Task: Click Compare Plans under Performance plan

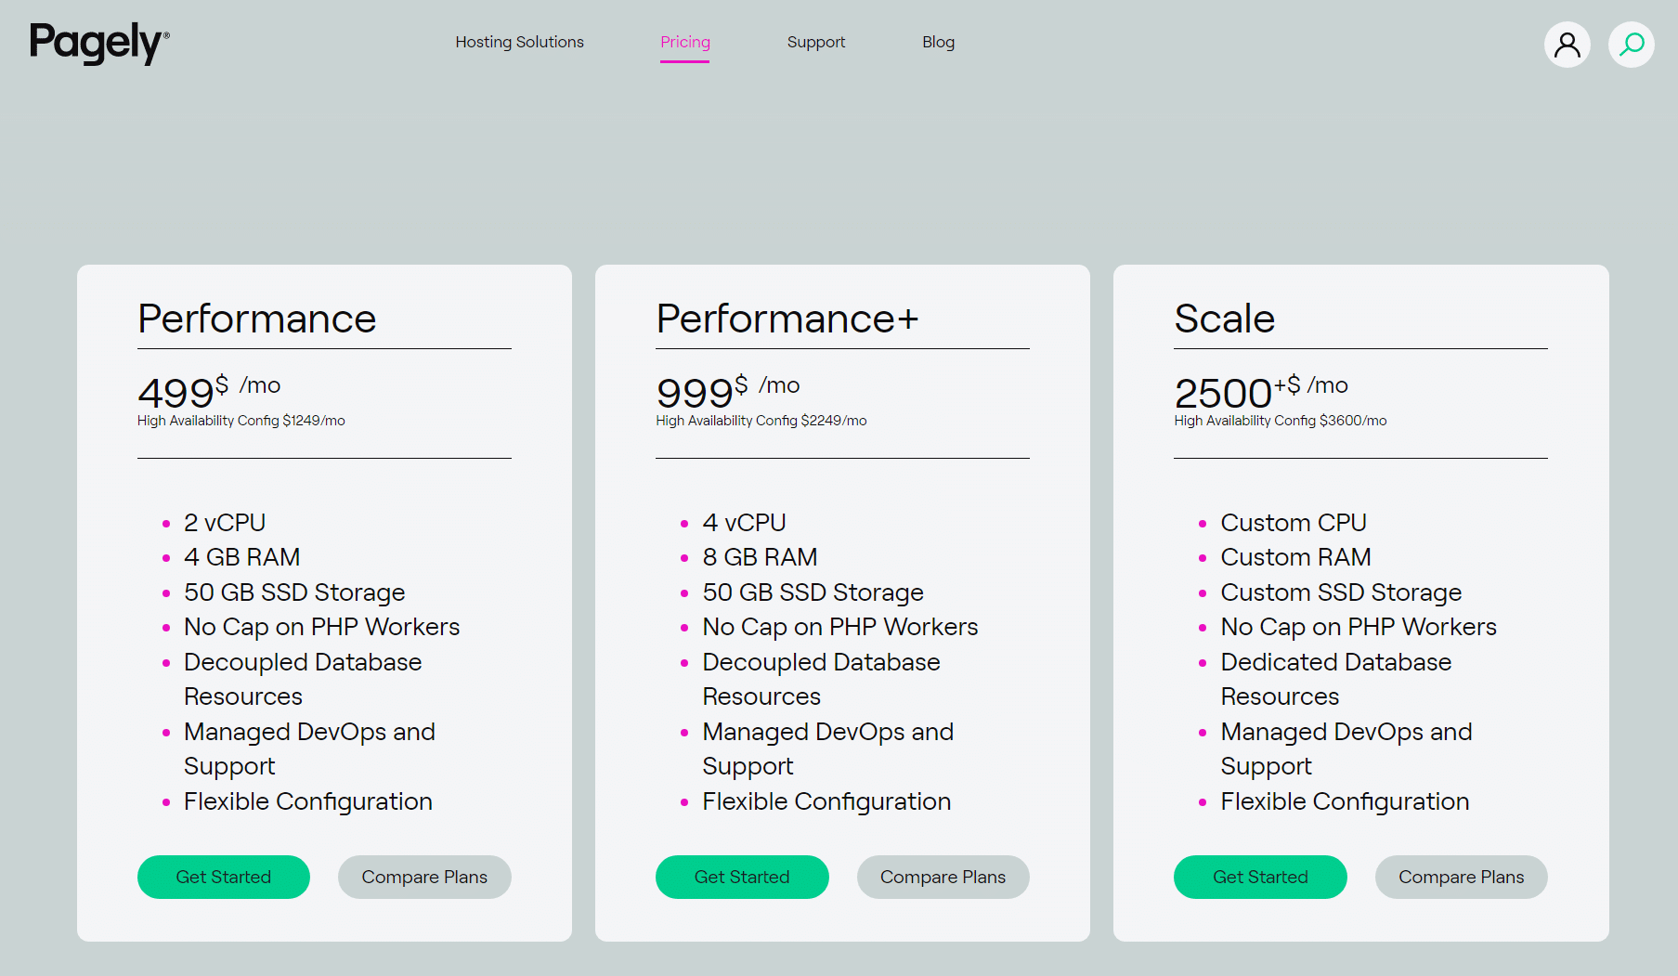Action: 424,877
